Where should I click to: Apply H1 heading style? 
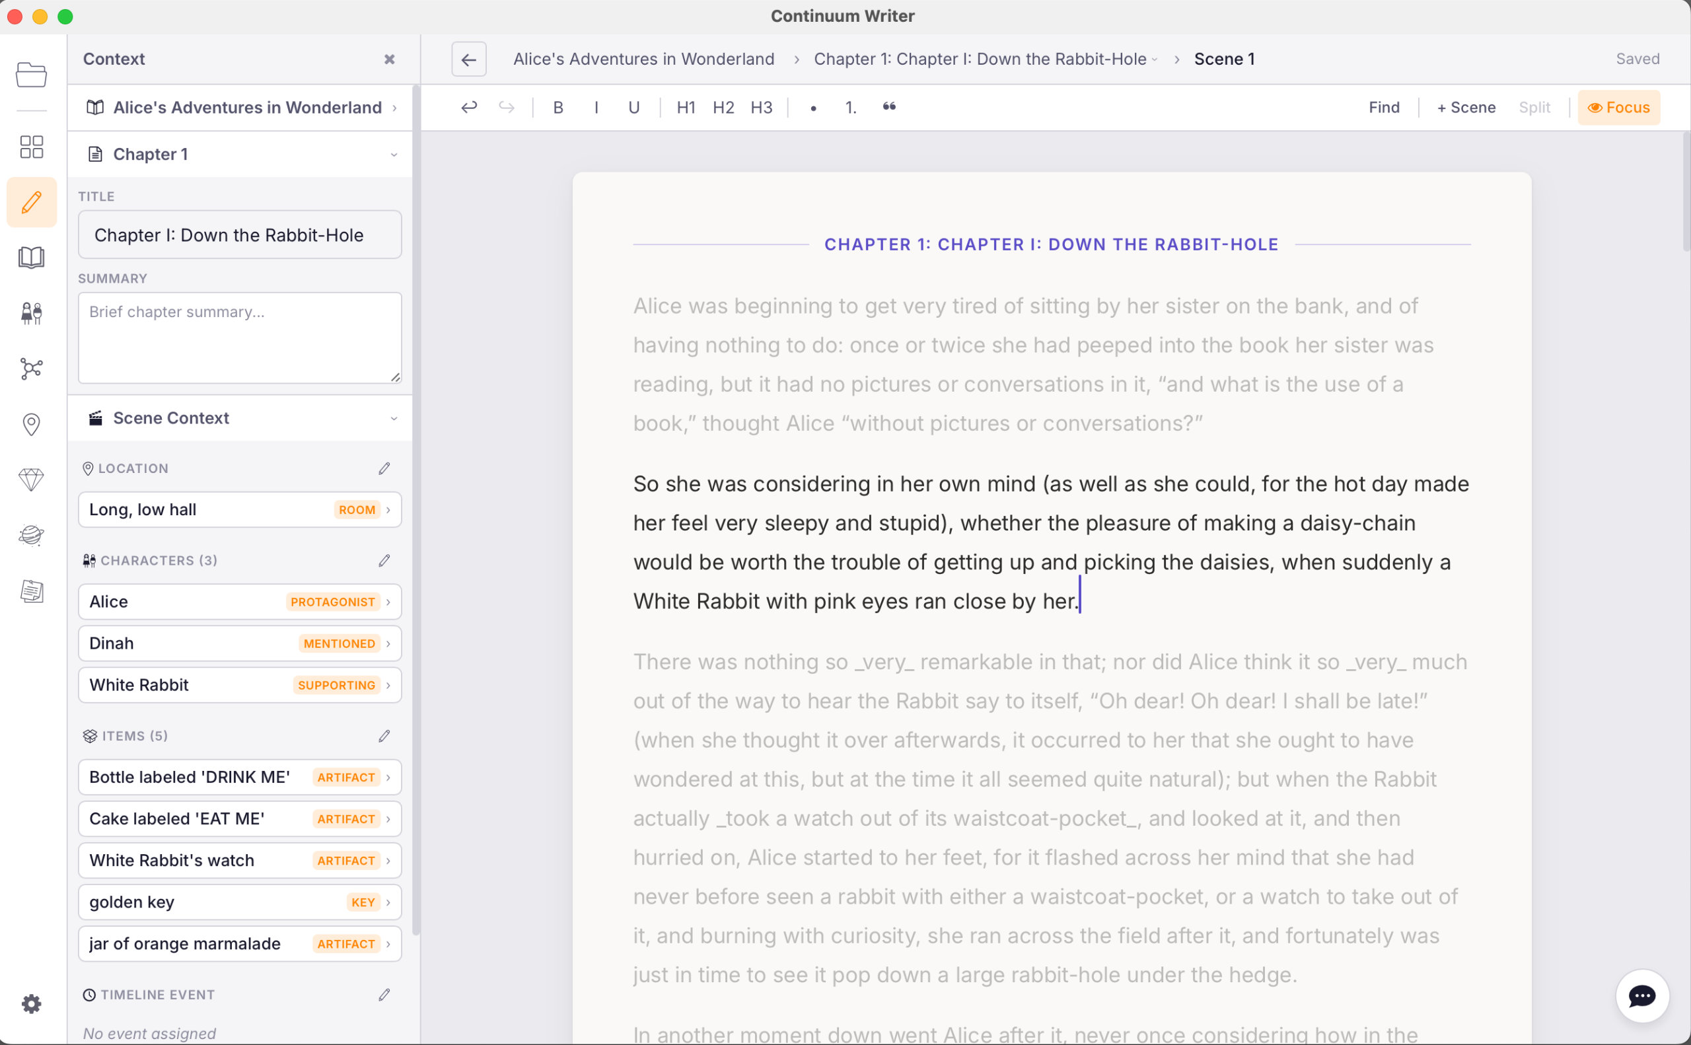686,107
